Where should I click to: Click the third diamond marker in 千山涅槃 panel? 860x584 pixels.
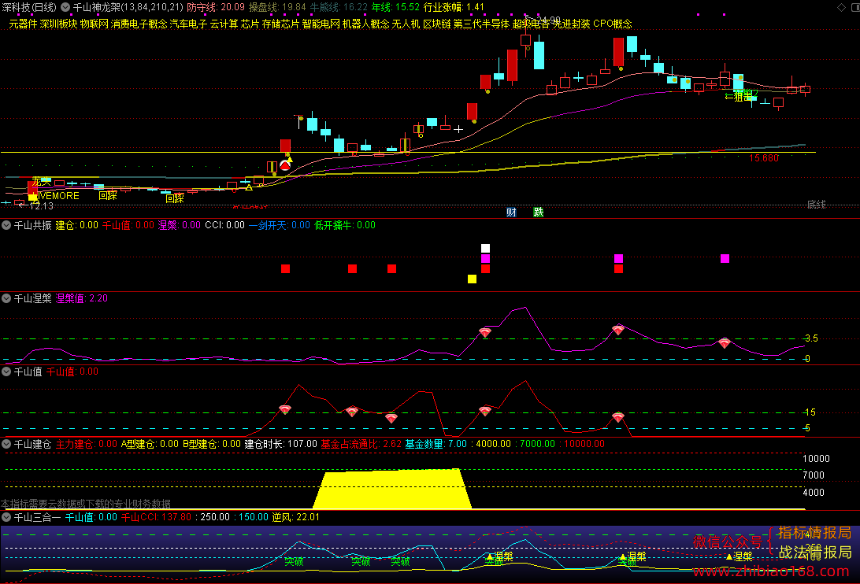tap(725, 343)
